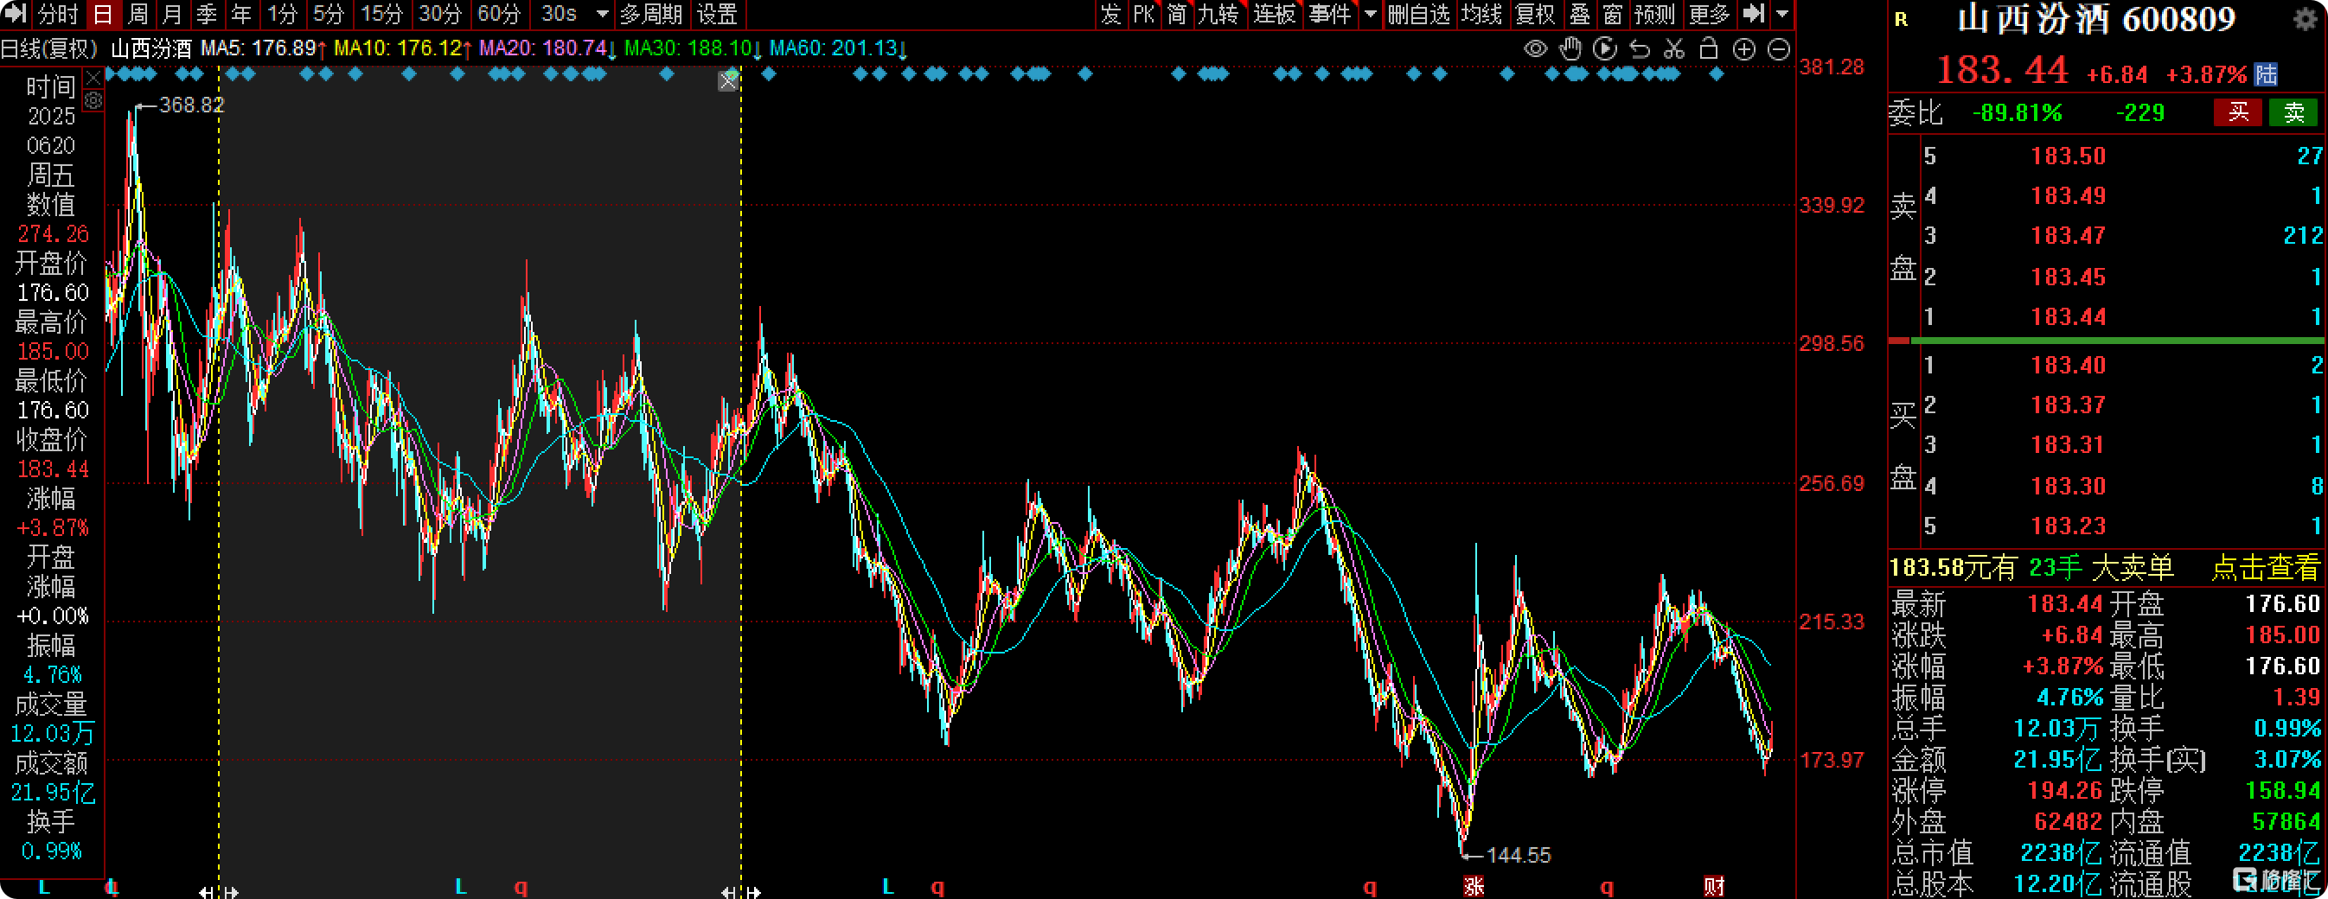This screenshot has width=2328, height=899.
Task: Click the 144.55 low price label
Action: (x=1518, y=855)
